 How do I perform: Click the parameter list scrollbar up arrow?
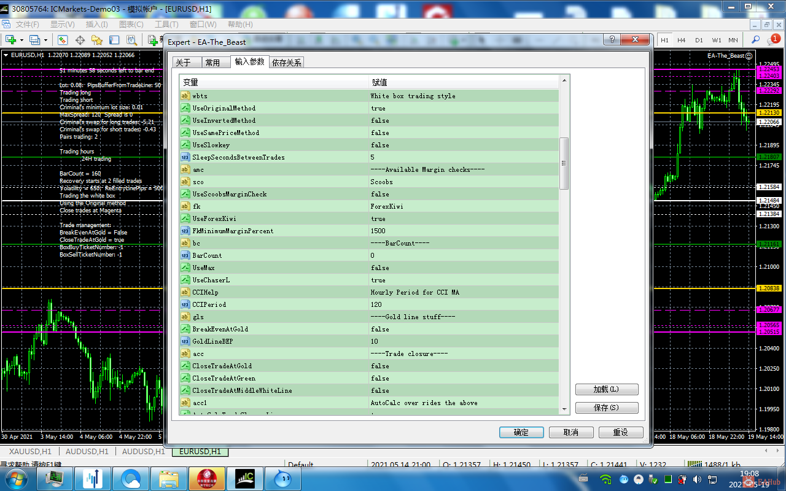click(x=564, y=80)
